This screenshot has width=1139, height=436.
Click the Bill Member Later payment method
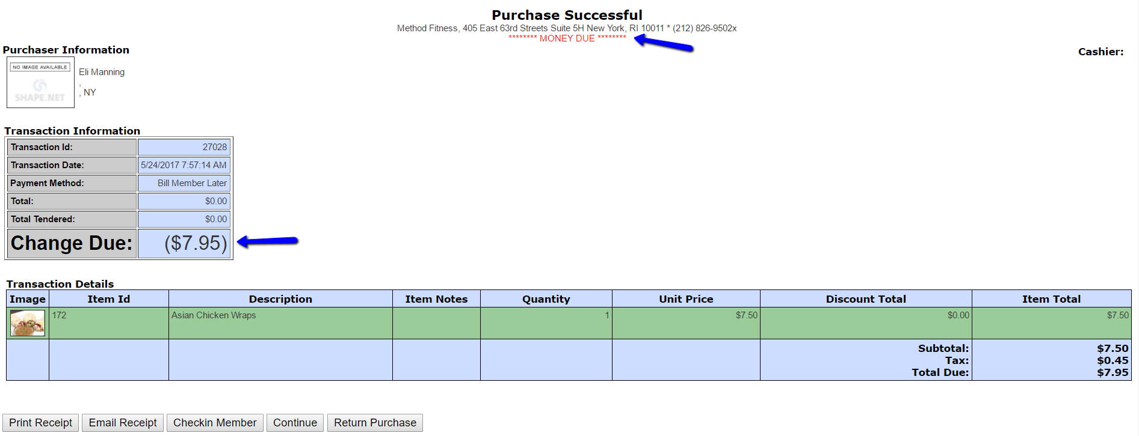pos(192,183)
